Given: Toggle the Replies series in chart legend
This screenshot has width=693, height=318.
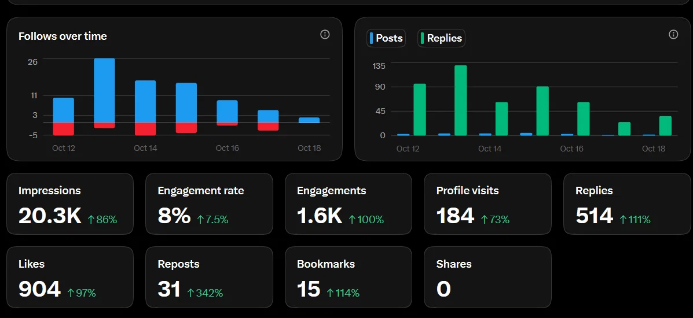Looking at the screenshot, I should coord(441,38).
